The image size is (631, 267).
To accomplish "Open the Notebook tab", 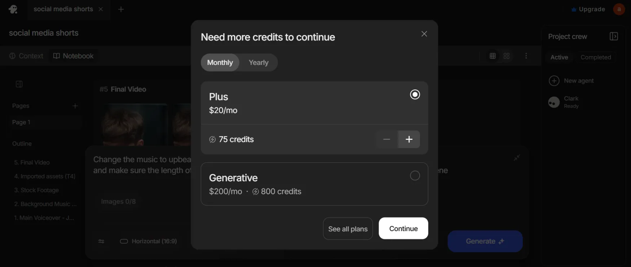I will coord(74,56).
